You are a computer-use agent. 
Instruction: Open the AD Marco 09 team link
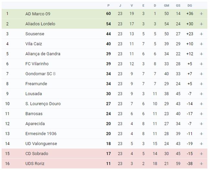[x=38, y=14]
